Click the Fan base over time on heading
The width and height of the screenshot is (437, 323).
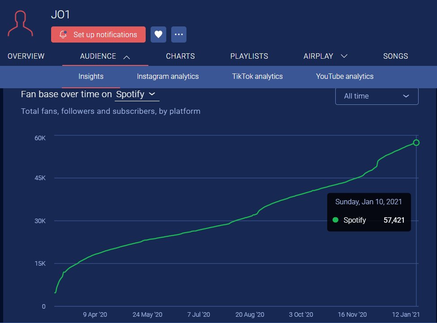coord(66,95)
